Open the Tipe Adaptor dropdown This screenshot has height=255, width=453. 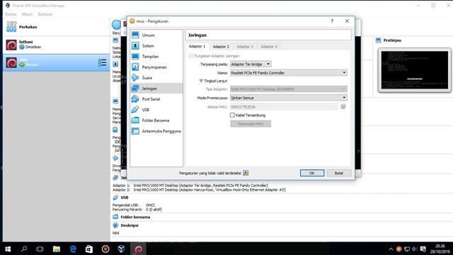coord(289,89)
